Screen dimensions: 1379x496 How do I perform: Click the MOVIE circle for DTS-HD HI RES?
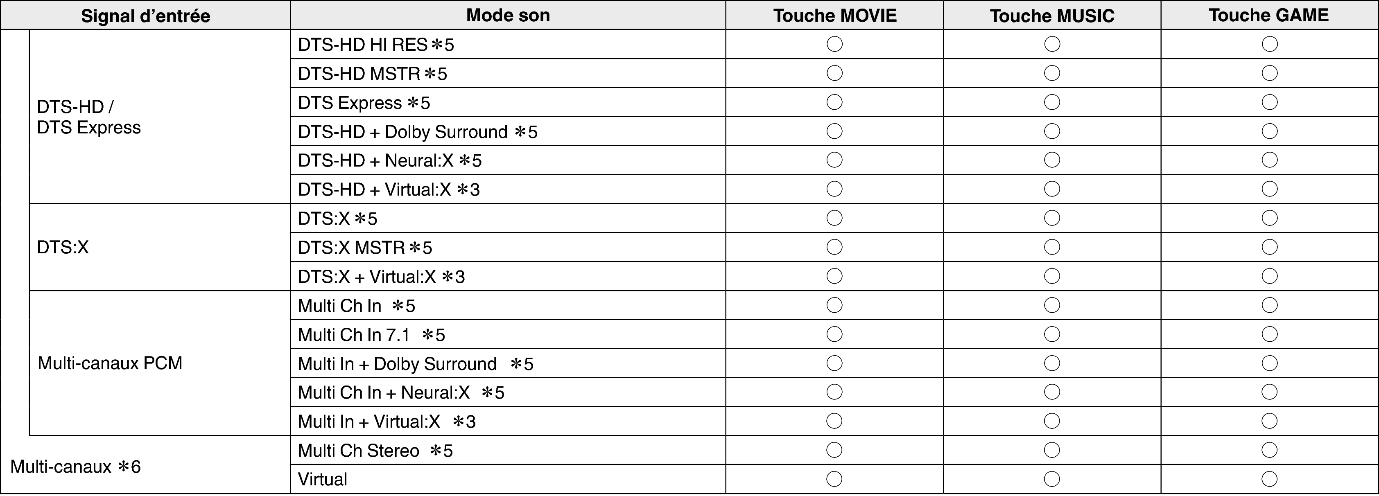pos(834,44)
